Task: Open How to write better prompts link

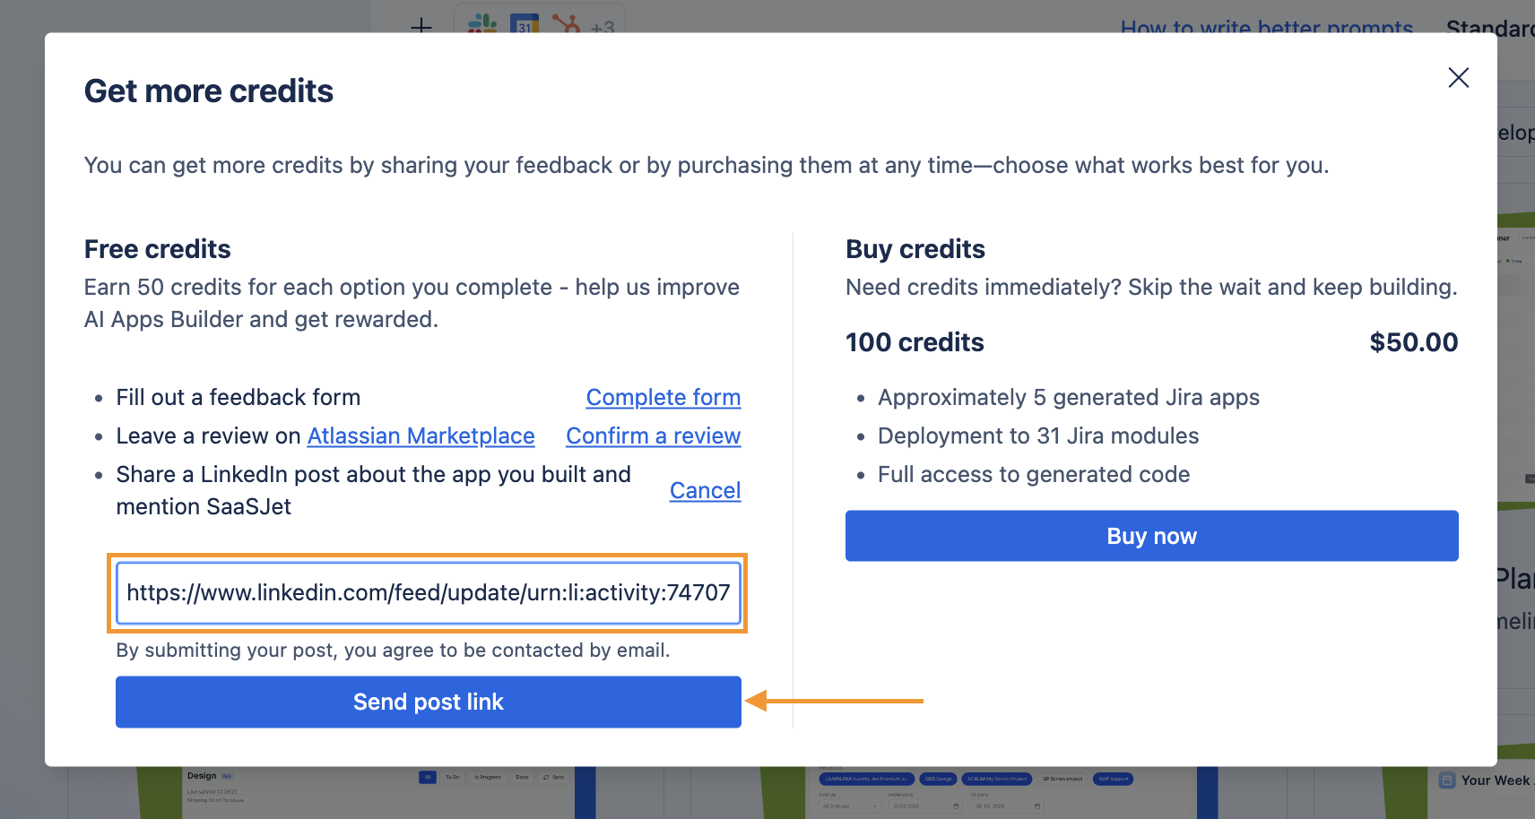Action: point(1267,27)
